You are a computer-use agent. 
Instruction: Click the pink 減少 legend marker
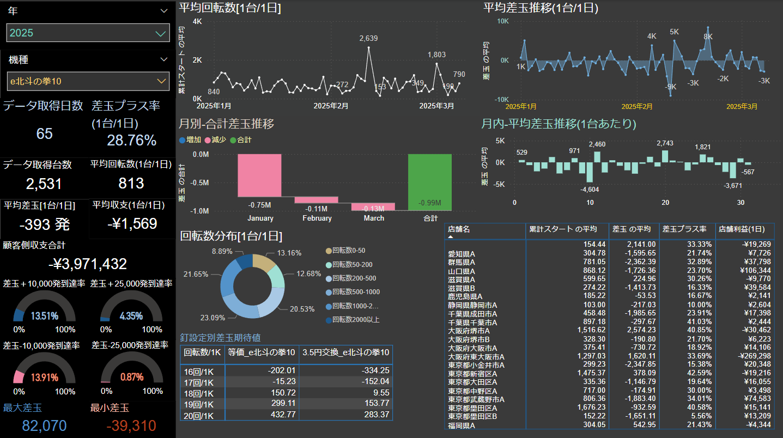(208, 140)
